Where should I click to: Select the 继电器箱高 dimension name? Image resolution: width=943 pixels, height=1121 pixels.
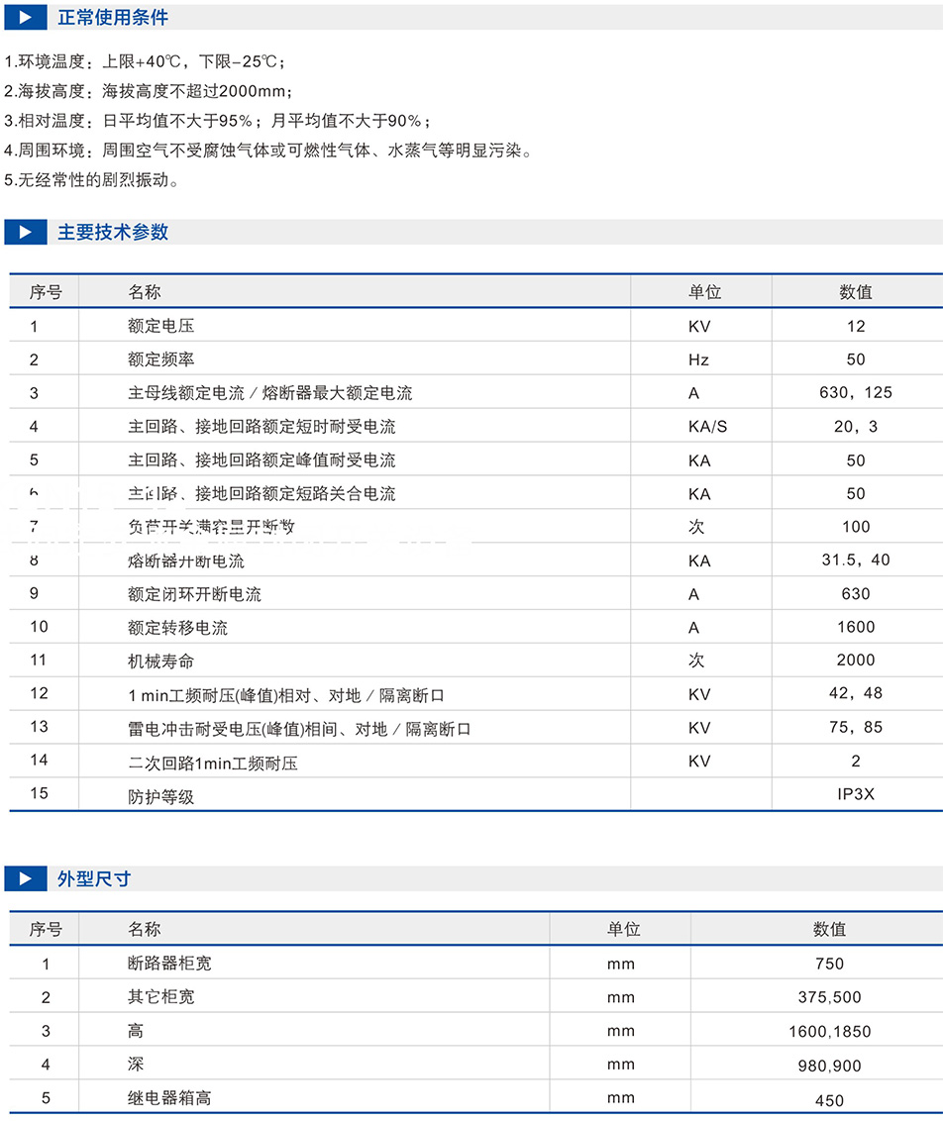tap(169, 1098)
